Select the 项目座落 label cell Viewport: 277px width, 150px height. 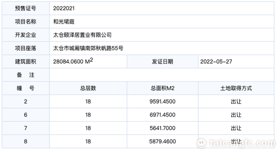26,48
